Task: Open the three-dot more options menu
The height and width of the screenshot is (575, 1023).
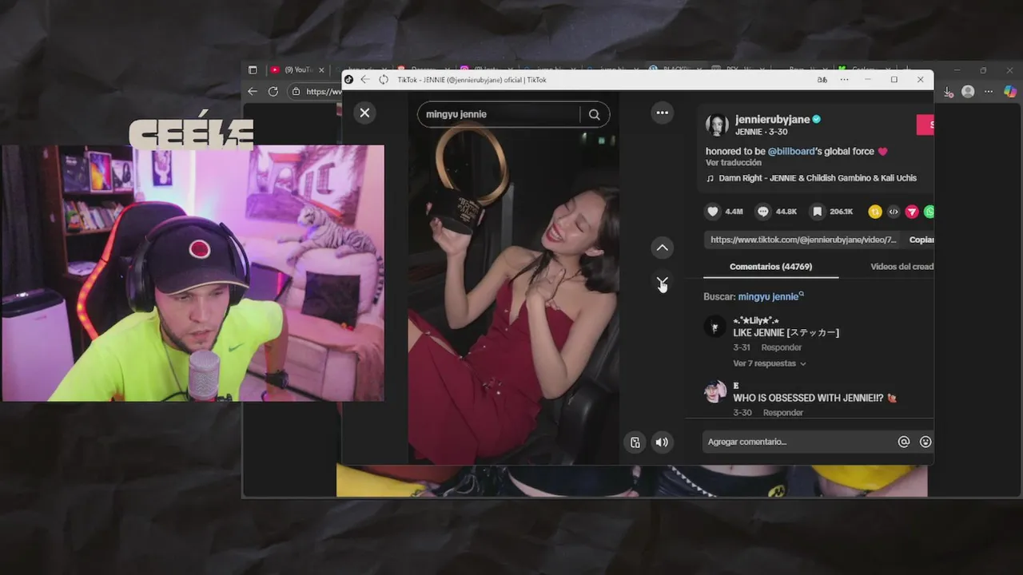Action: (662, 113)
